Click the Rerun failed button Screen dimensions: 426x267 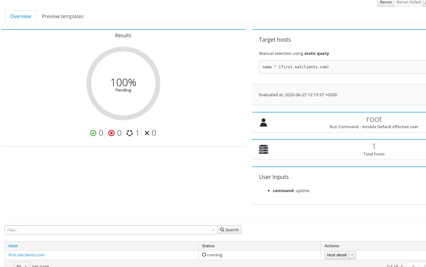pyautogui.click(x=408, y=3)
